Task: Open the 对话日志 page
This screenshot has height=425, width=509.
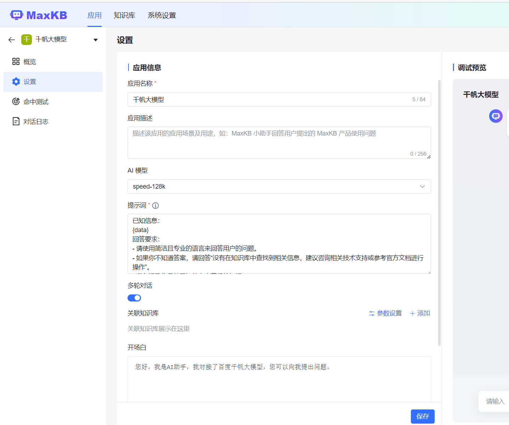Action: coord(53,121)
